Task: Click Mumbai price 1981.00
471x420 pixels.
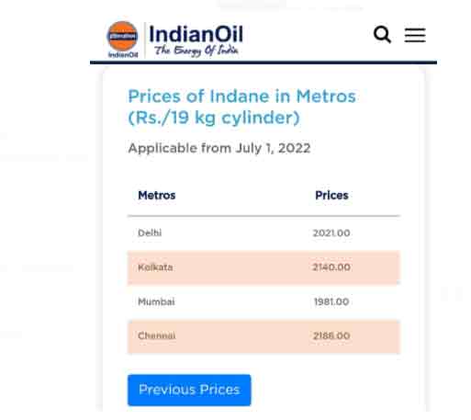Action: click(x=331, y=301)
